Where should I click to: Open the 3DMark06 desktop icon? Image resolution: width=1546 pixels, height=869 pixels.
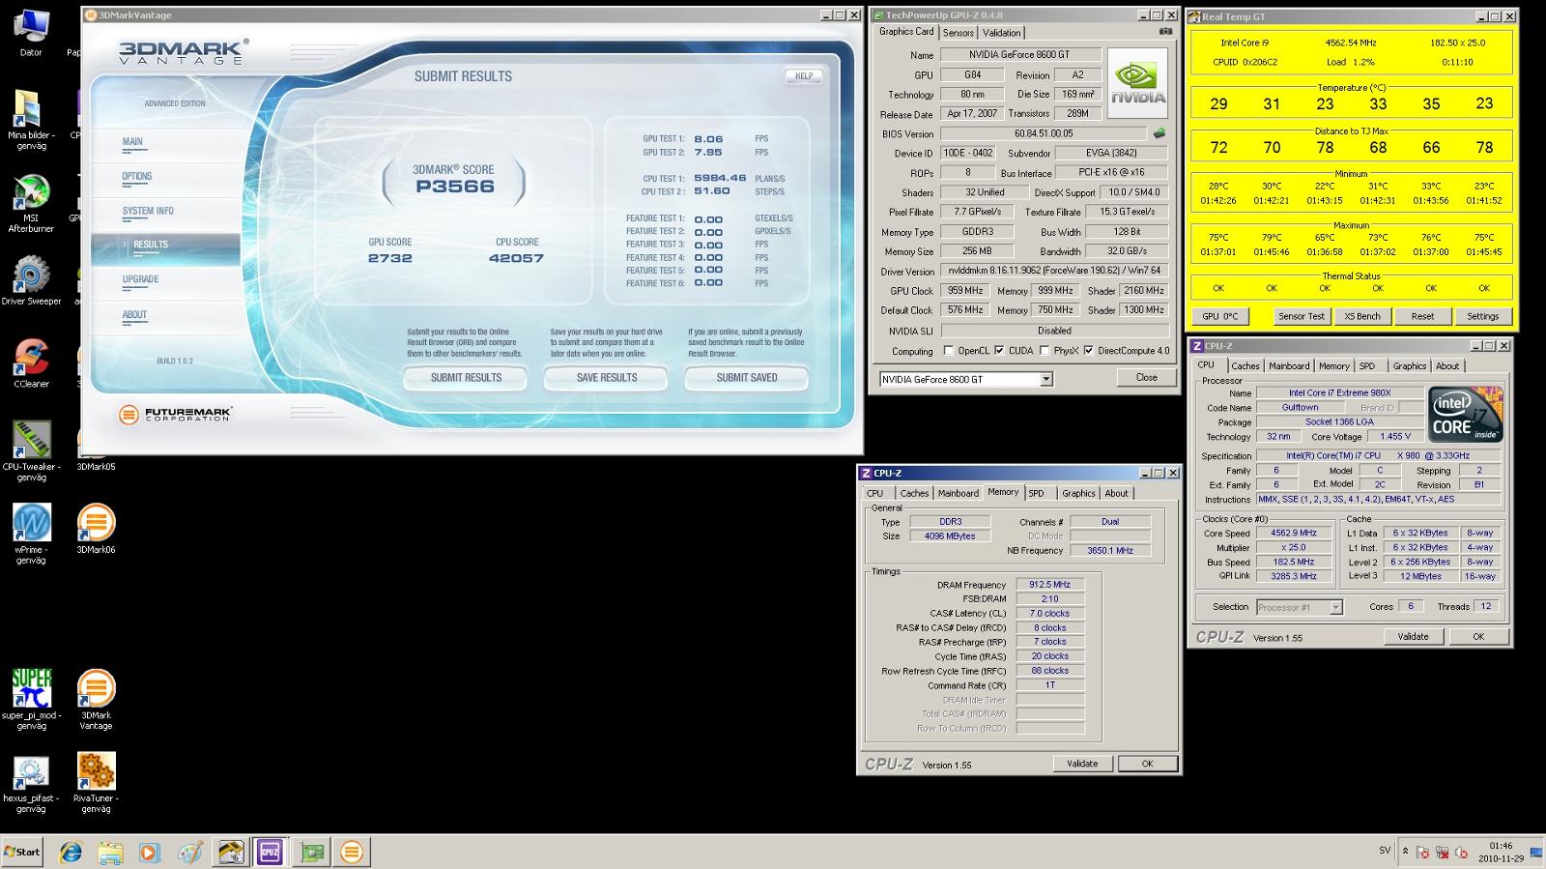pos(96,529)
